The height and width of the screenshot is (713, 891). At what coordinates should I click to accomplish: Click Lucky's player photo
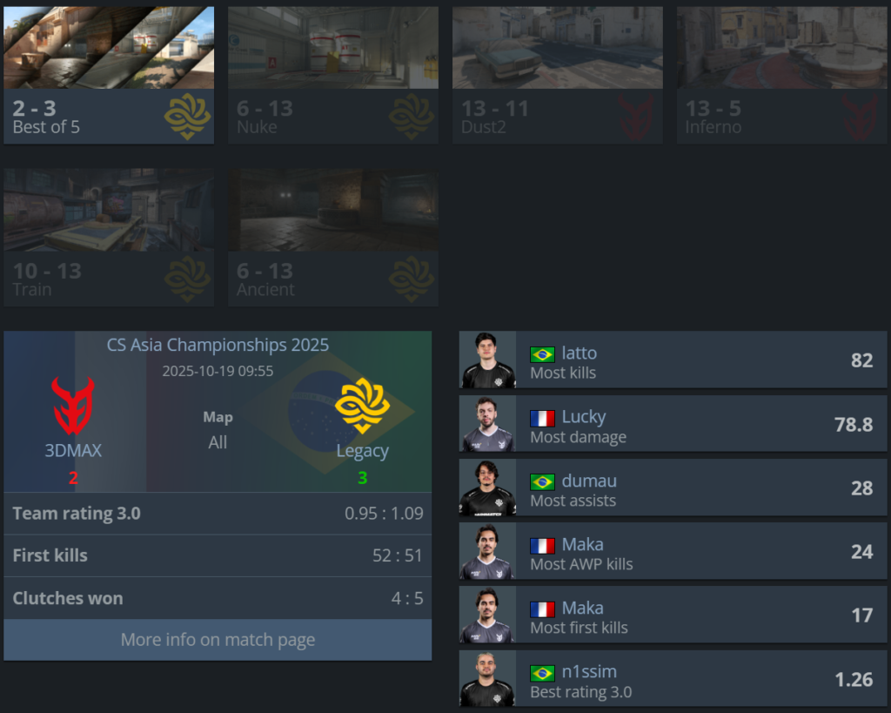pyautogui.click(x=487, y=424)
